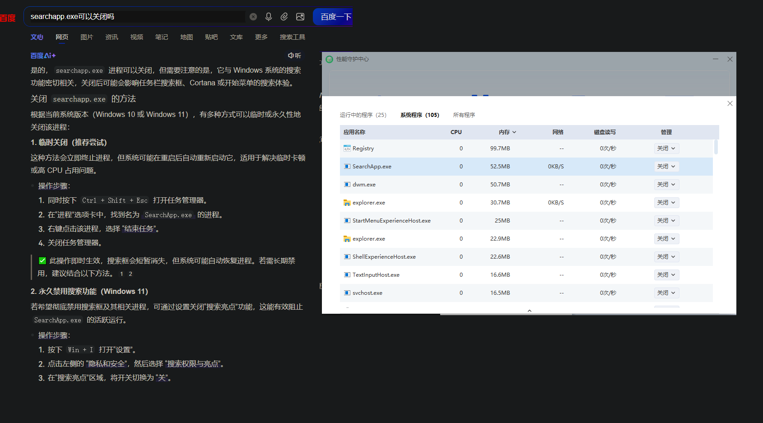Switch to 所有程序 tab
Image resolution: width=763 pixels, height=423 pixels.
464,115
